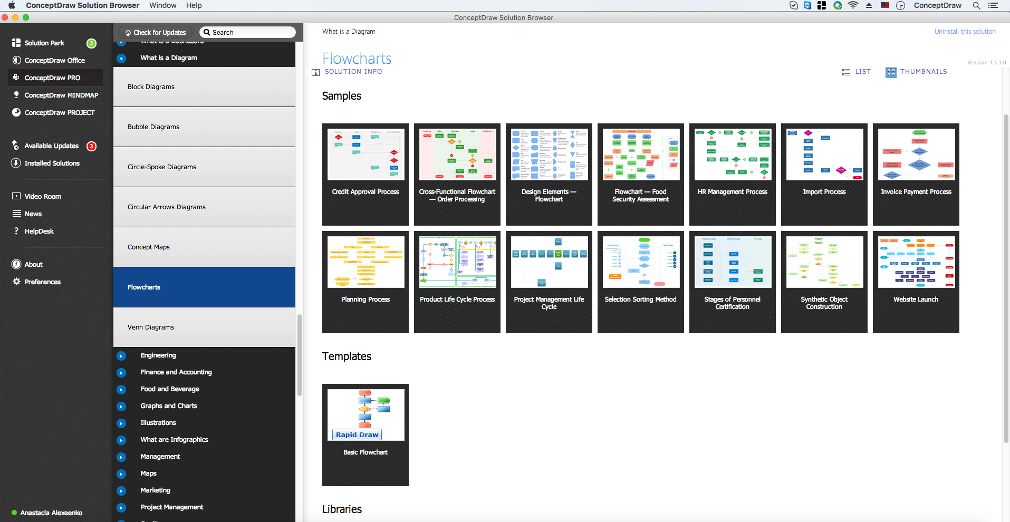
Task: Collapse the What is a Diagram category
Action: 121,59
